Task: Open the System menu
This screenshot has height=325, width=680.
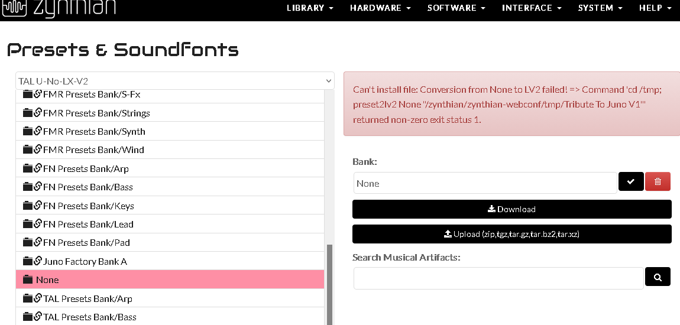Action: (x=600, y=8)
